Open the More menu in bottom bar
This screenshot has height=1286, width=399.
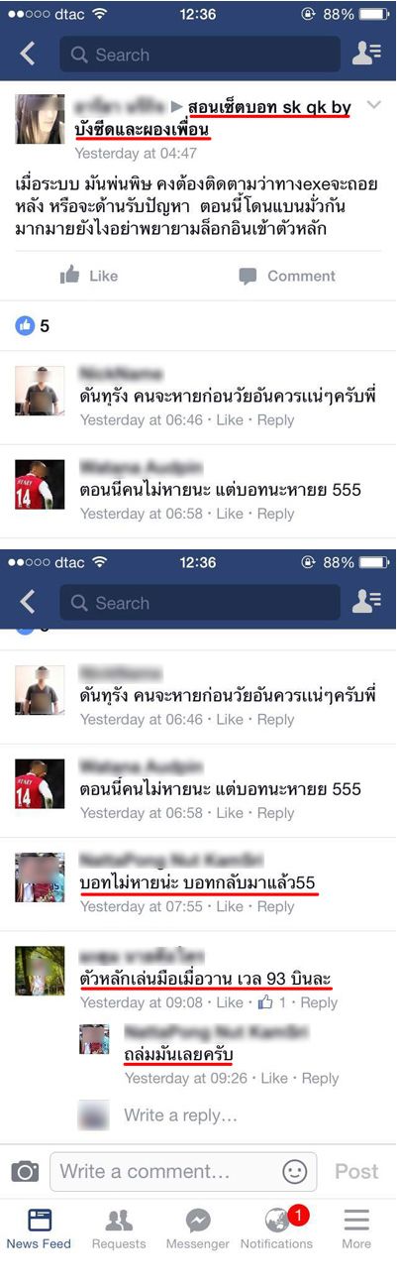coord(356,1228)
